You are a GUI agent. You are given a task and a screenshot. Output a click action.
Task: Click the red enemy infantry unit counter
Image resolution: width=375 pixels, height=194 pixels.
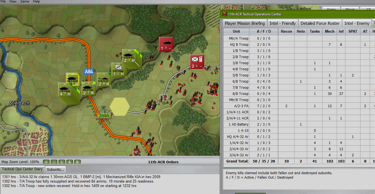pyautogui.click(x=197, y=62)
